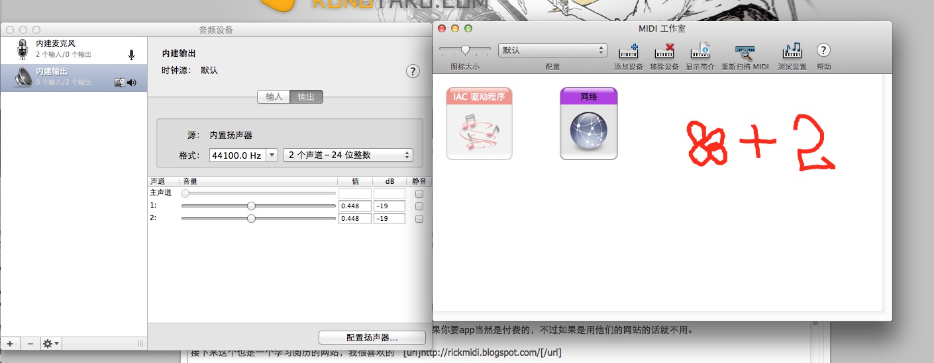Switch to the 输出 tab
The image size is (934, 363).
click(306, 97)
